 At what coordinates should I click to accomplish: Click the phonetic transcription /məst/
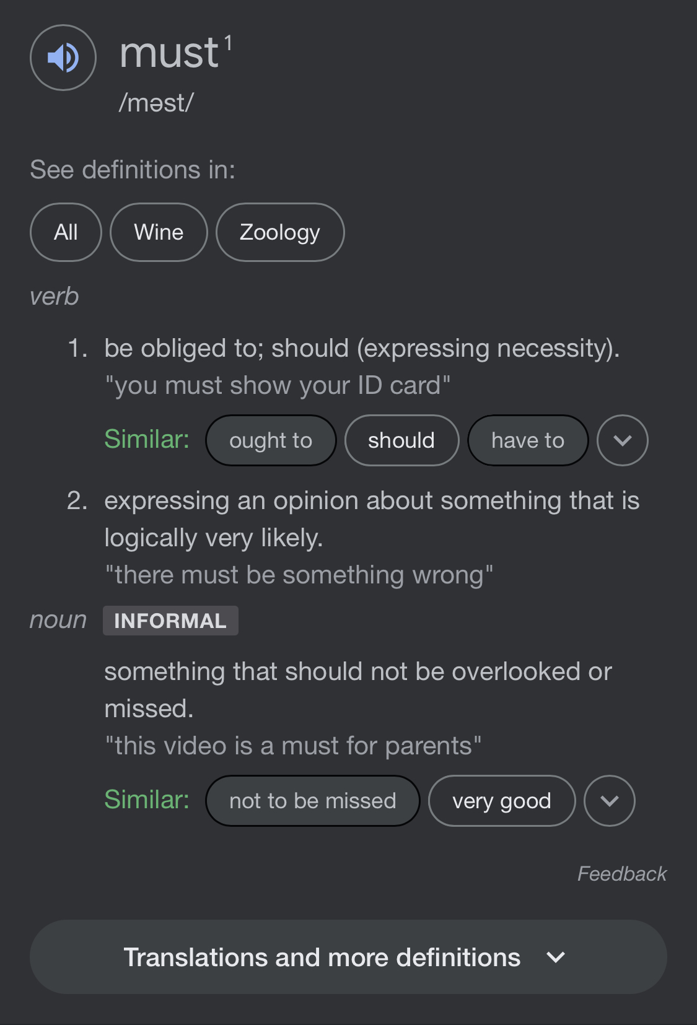(x=156, y=103)
